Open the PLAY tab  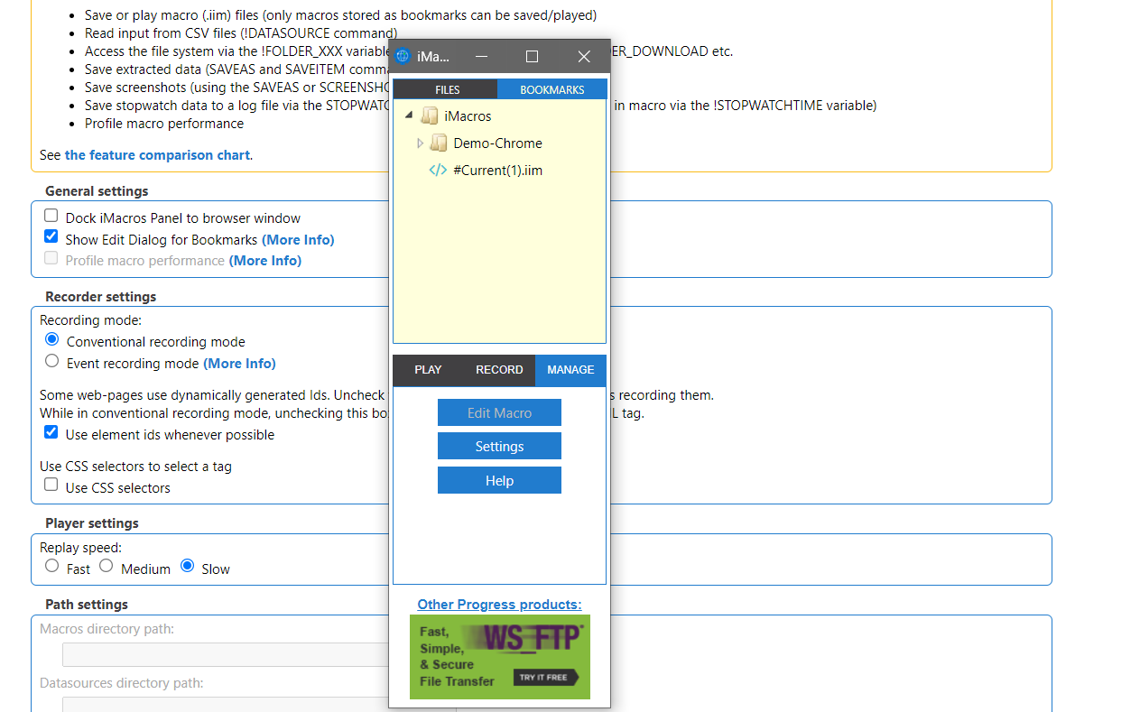[427, 370]
